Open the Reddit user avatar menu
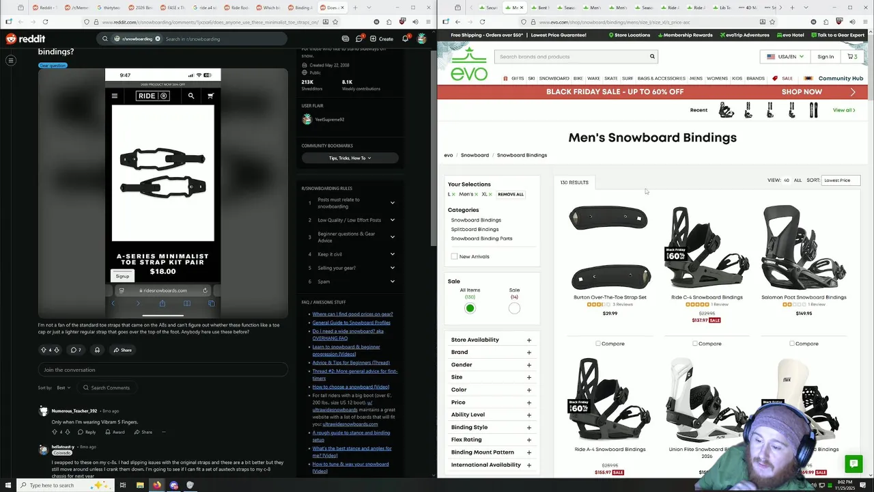 pyautogui.click(x=422, y=39)
